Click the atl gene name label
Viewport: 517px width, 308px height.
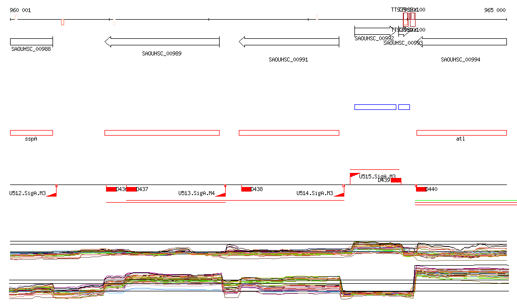[460, 139]
